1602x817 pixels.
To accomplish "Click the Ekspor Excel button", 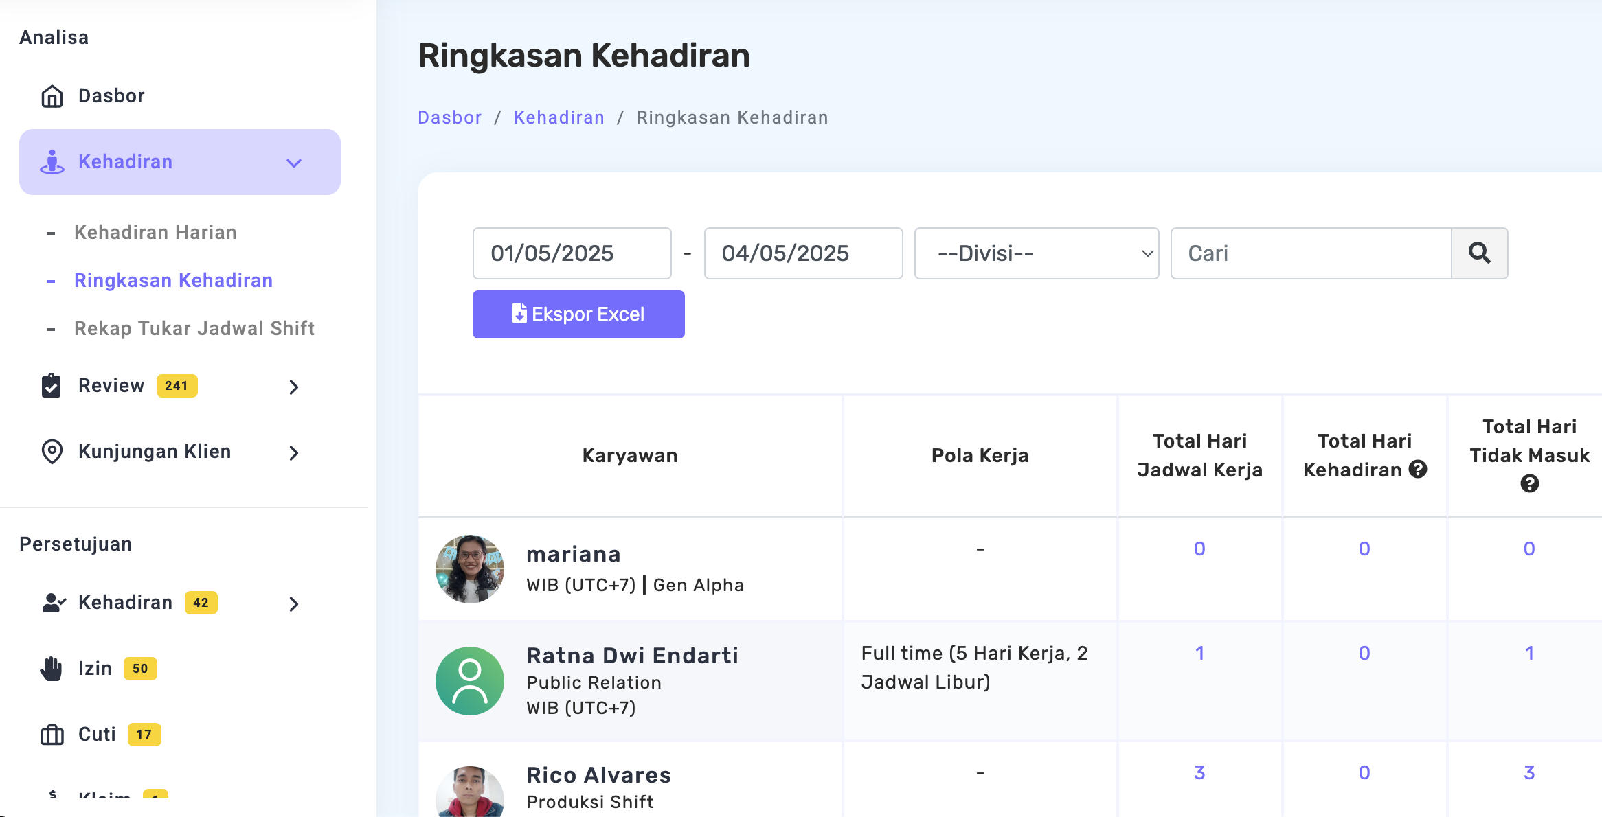I will click(578, 314).
